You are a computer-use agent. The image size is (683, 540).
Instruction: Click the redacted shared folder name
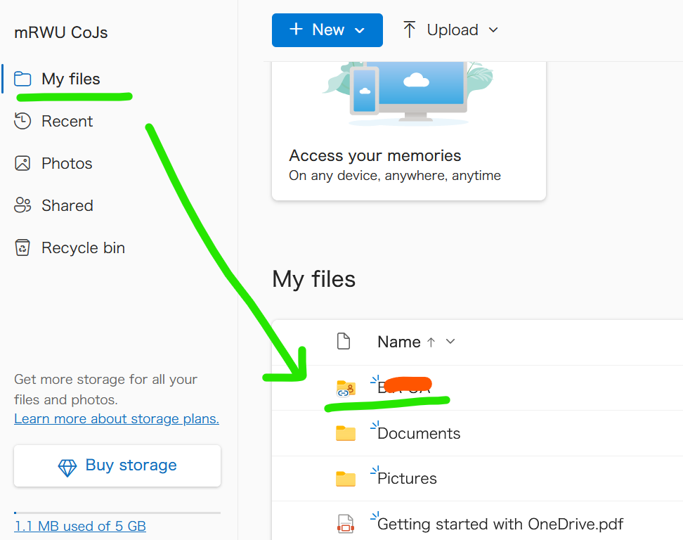click(404, 387)
